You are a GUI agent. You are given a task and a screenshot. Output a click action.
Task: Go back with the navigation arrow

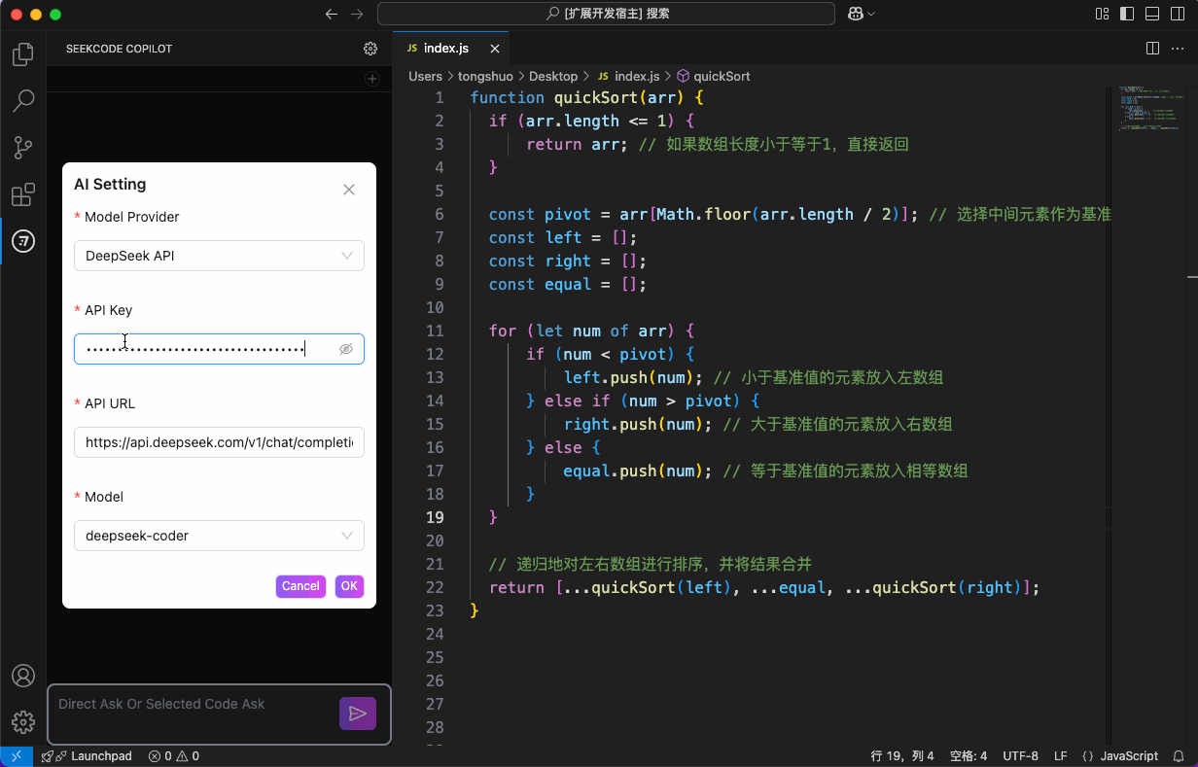332,14
